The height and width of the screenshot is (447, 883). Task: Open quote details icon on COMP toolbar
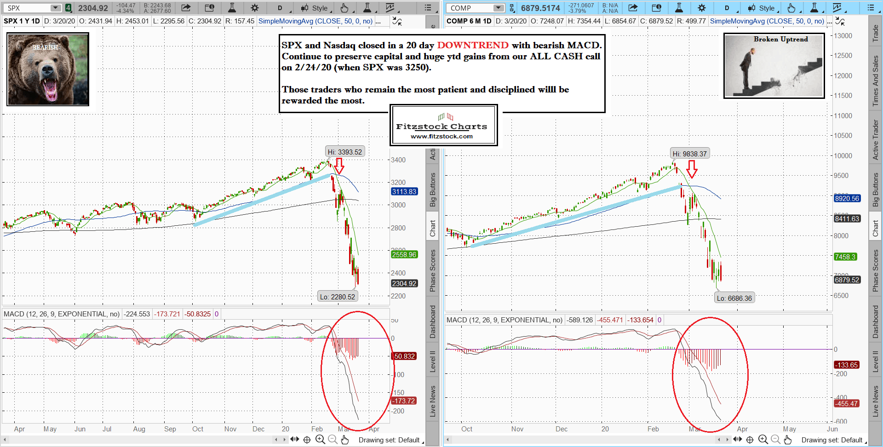pyautogui.click(x=656, y=8)
